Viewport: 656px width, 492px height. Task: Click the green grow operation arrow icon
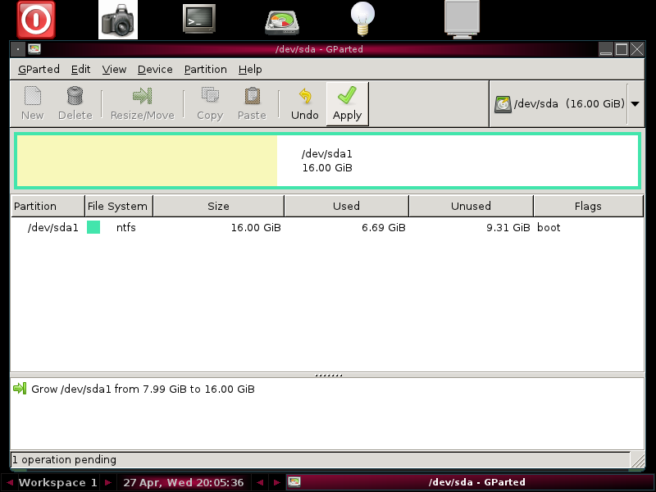coord(20,389)
